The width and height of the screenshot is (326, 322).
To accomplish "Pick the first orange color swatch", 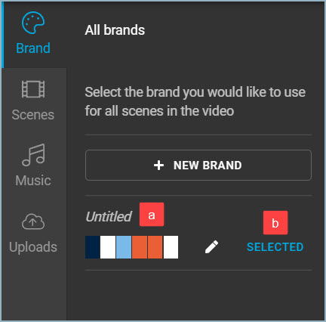I will [140, 247].
